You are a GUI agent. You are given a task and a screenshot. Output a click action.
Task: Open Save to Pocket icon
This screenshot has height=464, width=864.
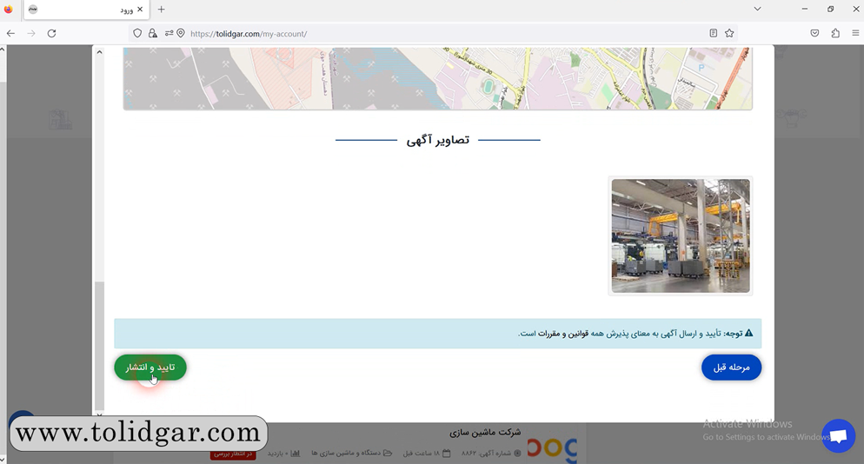(x=815, y=34)
